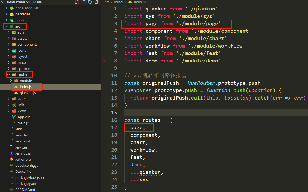Screen dimensions: 308x192
Task: Click the layout folder icon
Action: [x=14, y=57]
